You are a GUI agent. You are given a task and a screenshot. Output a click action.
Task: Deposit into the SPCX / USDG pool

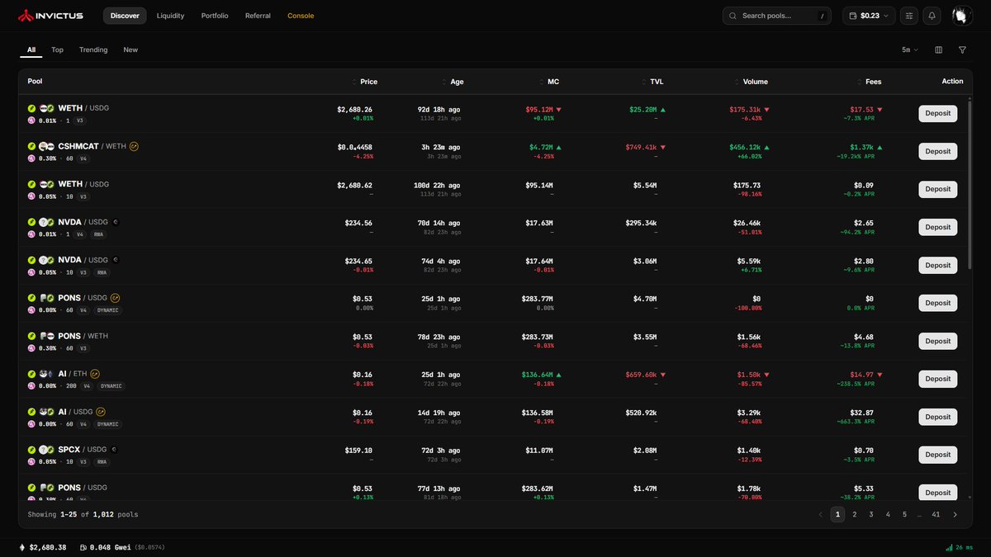tap(938, 455)
